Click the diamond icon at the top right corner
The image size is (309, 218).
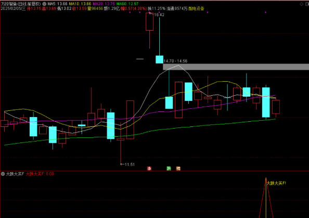coord(301,4)
